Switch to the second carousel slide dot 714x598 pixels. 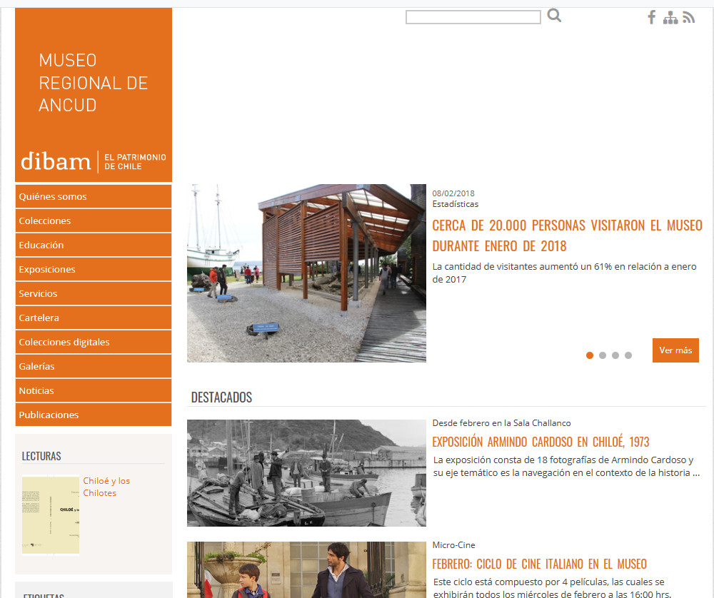coord(603,355)
